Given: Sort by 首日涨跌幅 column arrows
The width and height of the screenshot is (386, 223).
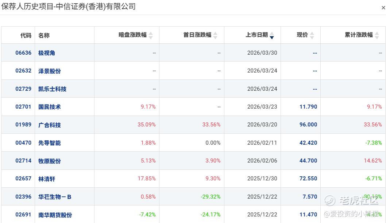Looking at the screenshot, I should [215, 35].
